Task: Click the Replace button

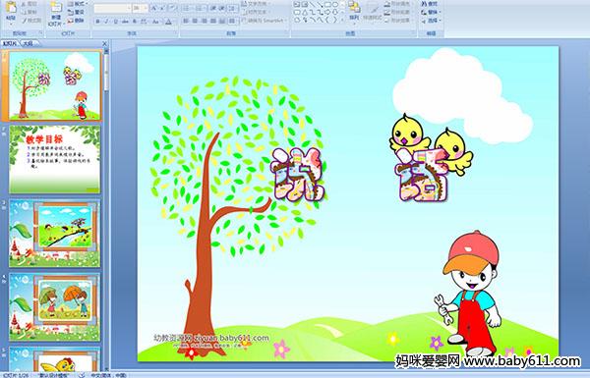Action: [430, 12]
